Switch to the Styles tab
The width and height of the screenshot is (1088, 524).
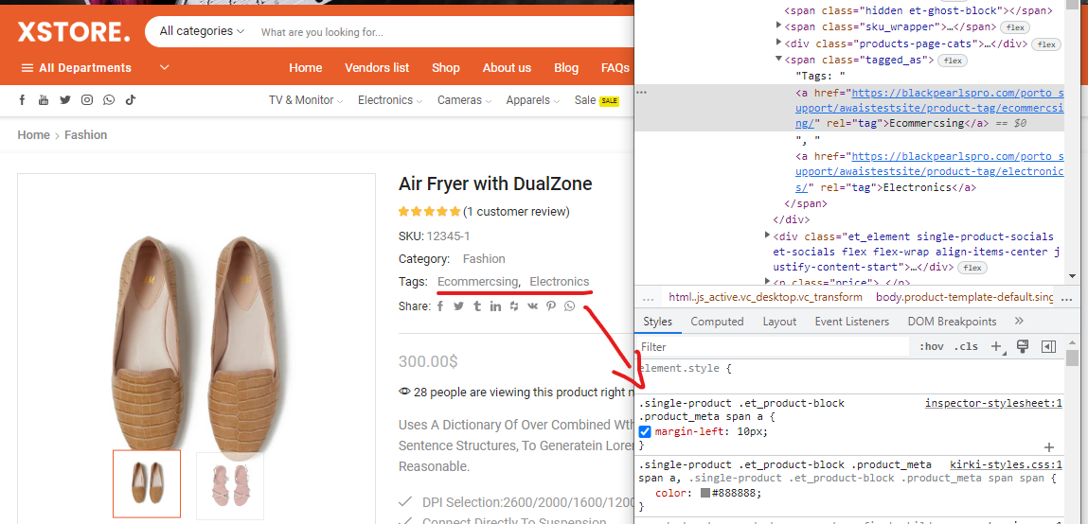658,322
